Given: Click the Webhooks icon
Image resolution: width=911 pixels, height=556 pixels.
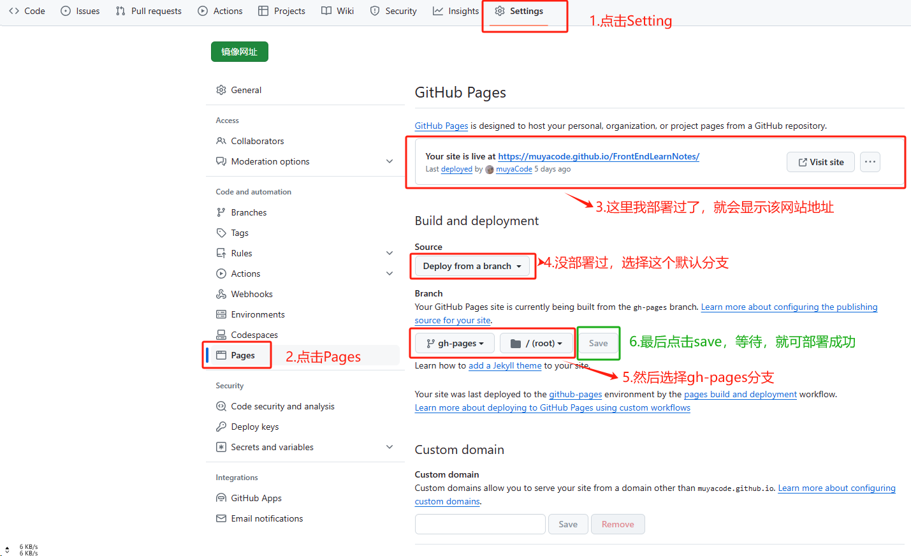Looking at the screenshot, I should [x=221, y=294].
